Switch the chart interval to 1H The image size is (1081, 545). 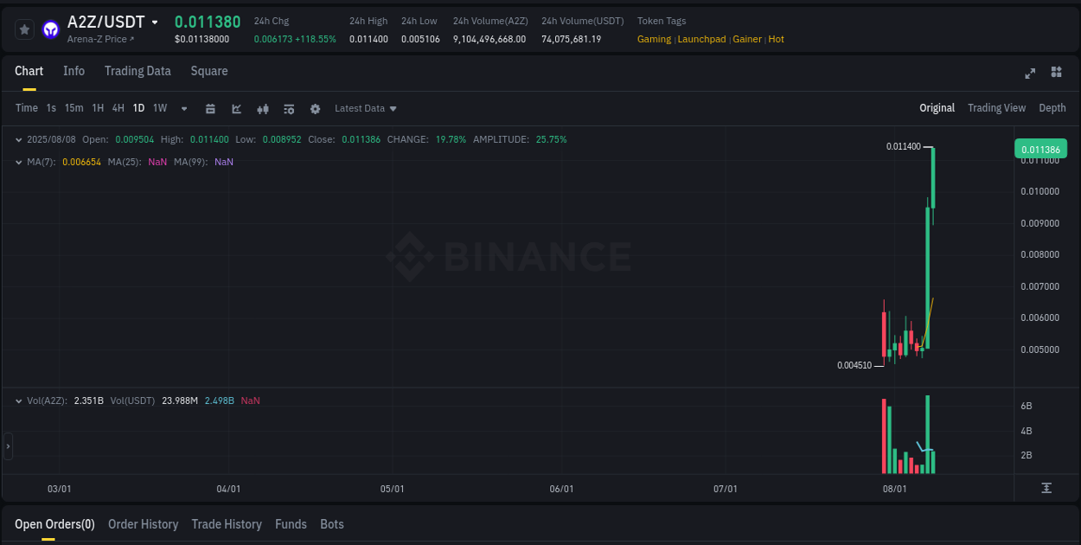click(x=97, y=108)
